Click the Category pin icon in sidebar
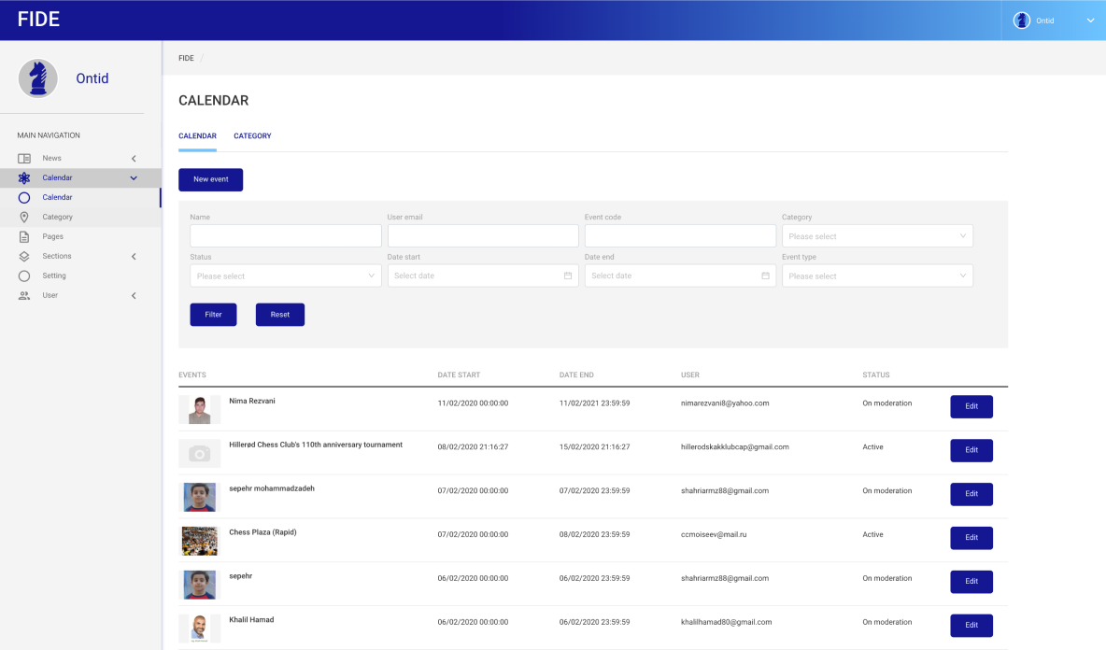1106x650 pixels. (23, 217)
